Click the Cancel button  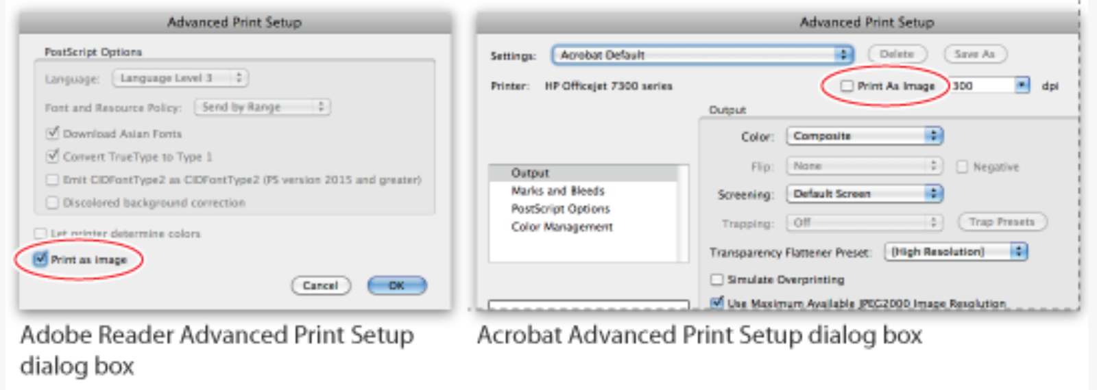320,285
